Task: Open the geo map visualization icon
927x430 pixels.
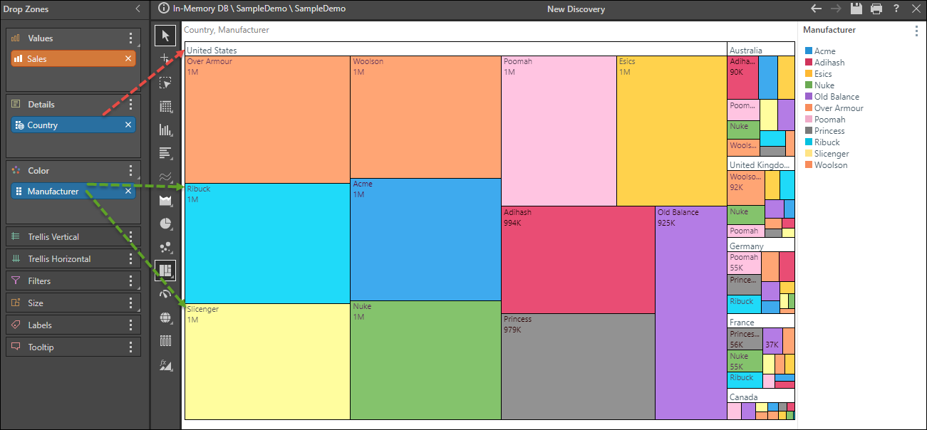Action: pyautogui.click(x=166, y=318)
